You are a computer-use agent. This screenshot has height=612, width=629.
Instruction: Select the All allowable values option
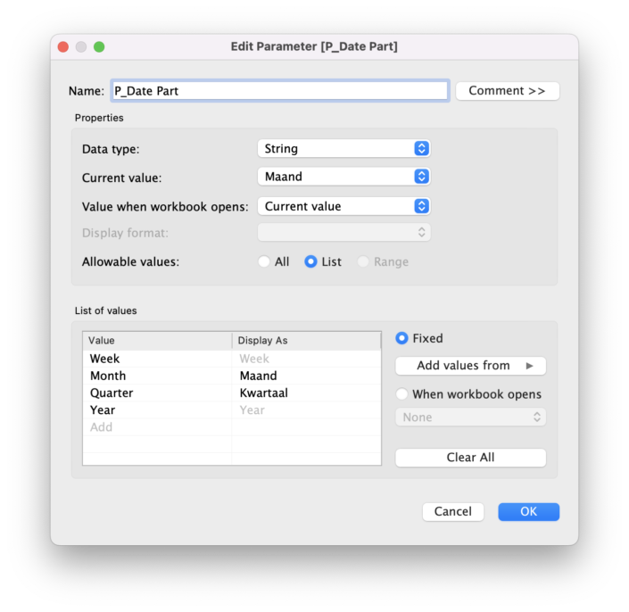[264, 262]
